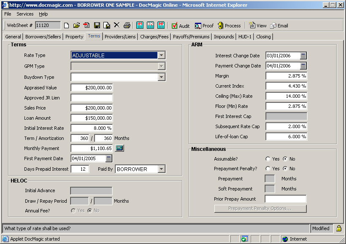This screenshot has width=346, height=244.
Task: Click the Appraised Value field
Action: point(92,88)
